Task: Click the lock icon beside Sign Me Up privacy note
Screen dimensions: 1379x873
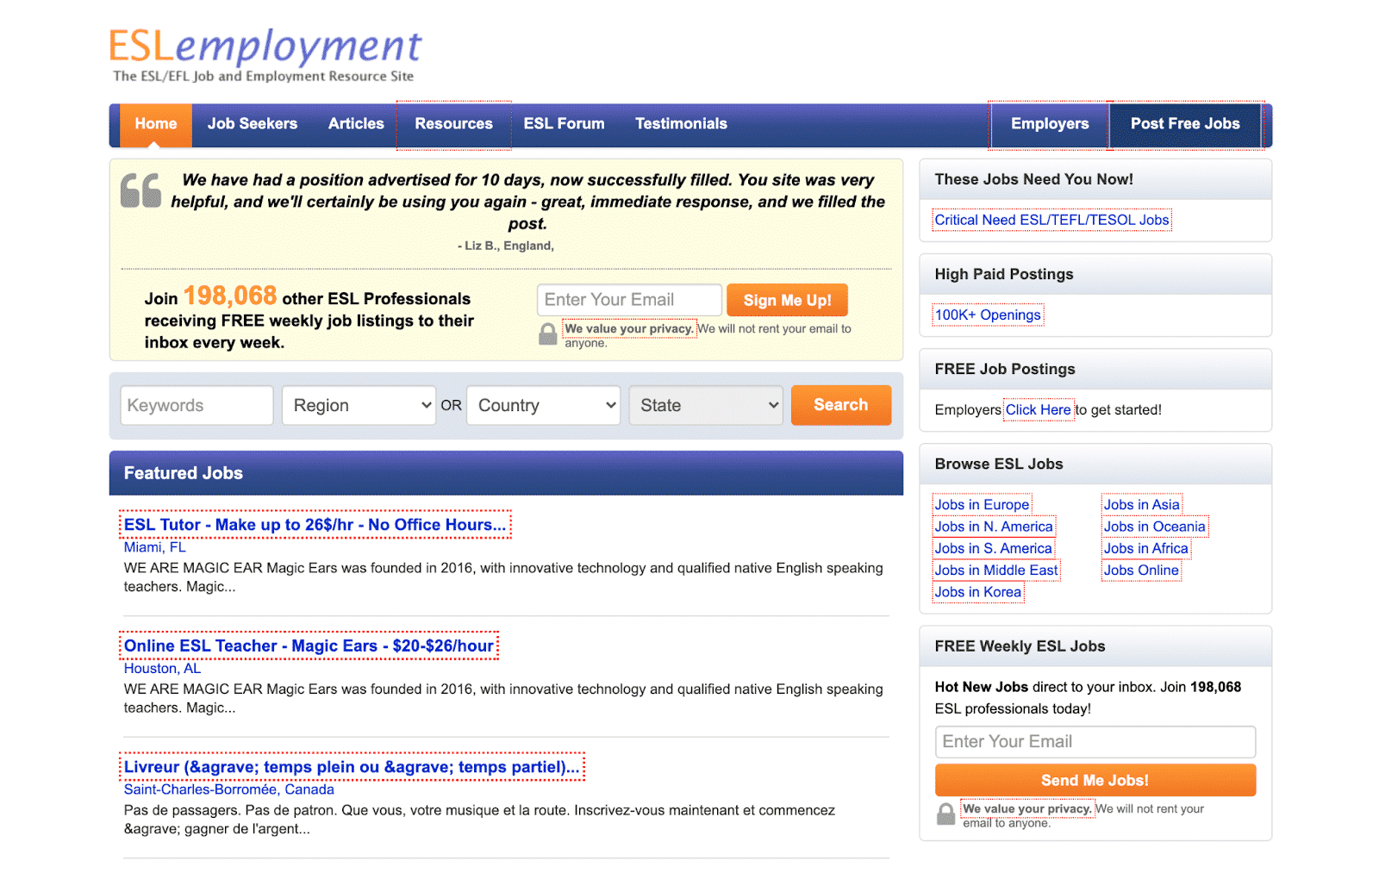Action: coord(548,334)
